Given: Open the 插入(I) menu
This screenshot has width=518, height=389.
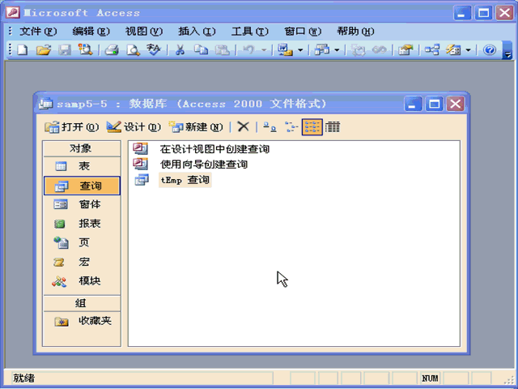Looking at the screenshot, I should point(197,32).
